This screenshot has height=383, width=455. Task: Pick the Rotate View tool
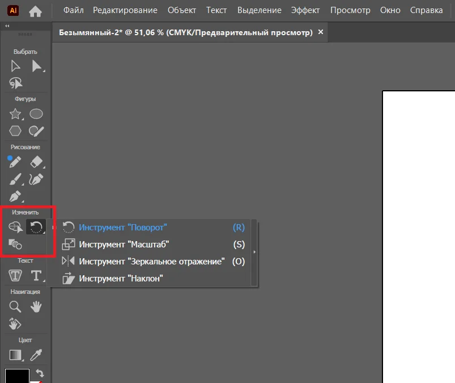[15, 323]
